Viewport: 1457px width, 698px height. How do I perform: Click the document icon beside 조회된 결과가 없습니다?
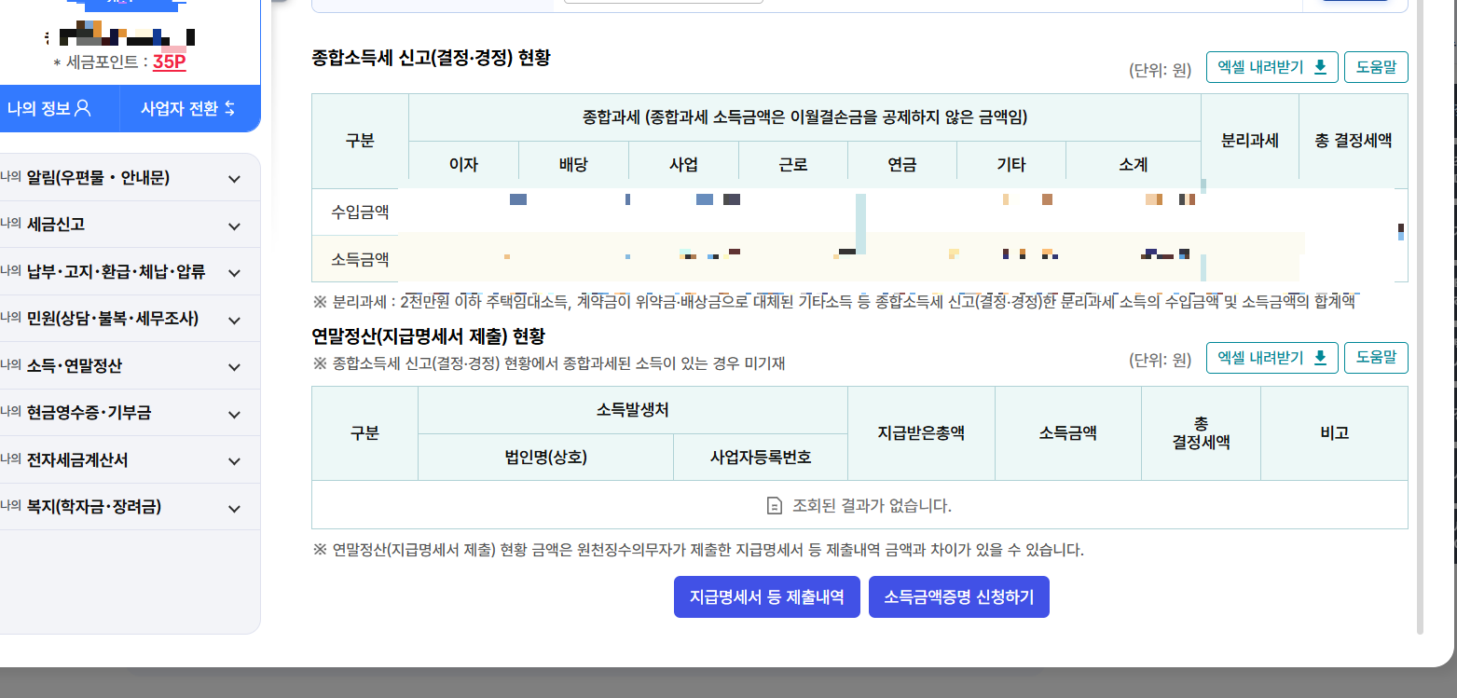click(x=773, y=506)
